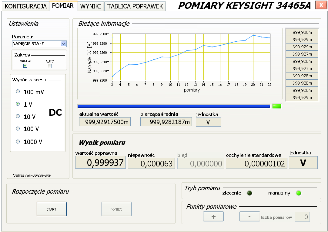Add a measurement point with the plus button
Image resolution: width=328 pixels, height=232 pixels.
(x=213, y=217)
